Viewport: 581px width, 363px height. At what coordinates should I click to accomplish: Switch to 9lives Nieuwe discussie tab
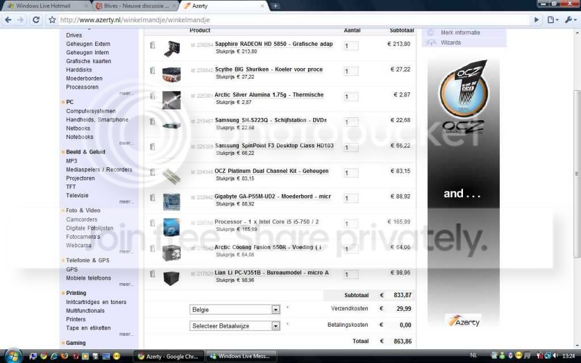pyautogui.click(x=135, y=6)
